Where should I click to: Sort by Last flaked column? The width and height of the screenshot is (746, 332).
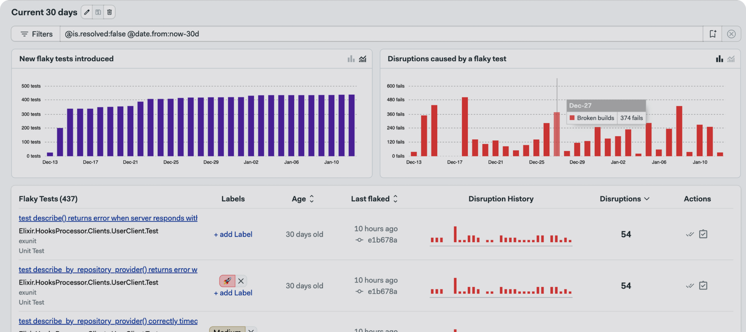tap(396, 199)
